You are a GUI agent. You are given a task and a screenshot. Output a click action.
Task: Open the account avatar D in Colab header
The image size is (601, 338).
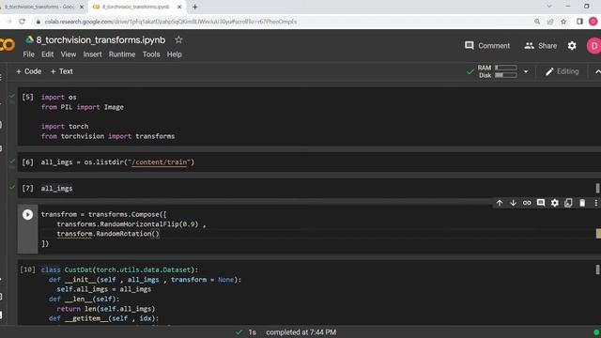click(x=593, y=46)
